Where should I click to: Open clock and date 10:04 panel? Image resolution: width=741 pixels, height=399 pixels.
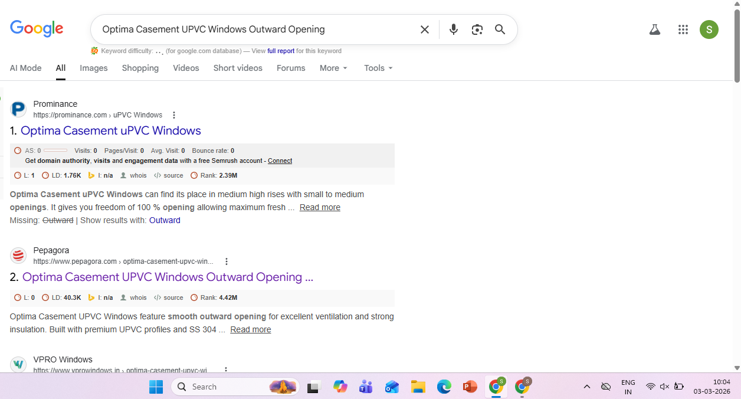coord(712,387)
